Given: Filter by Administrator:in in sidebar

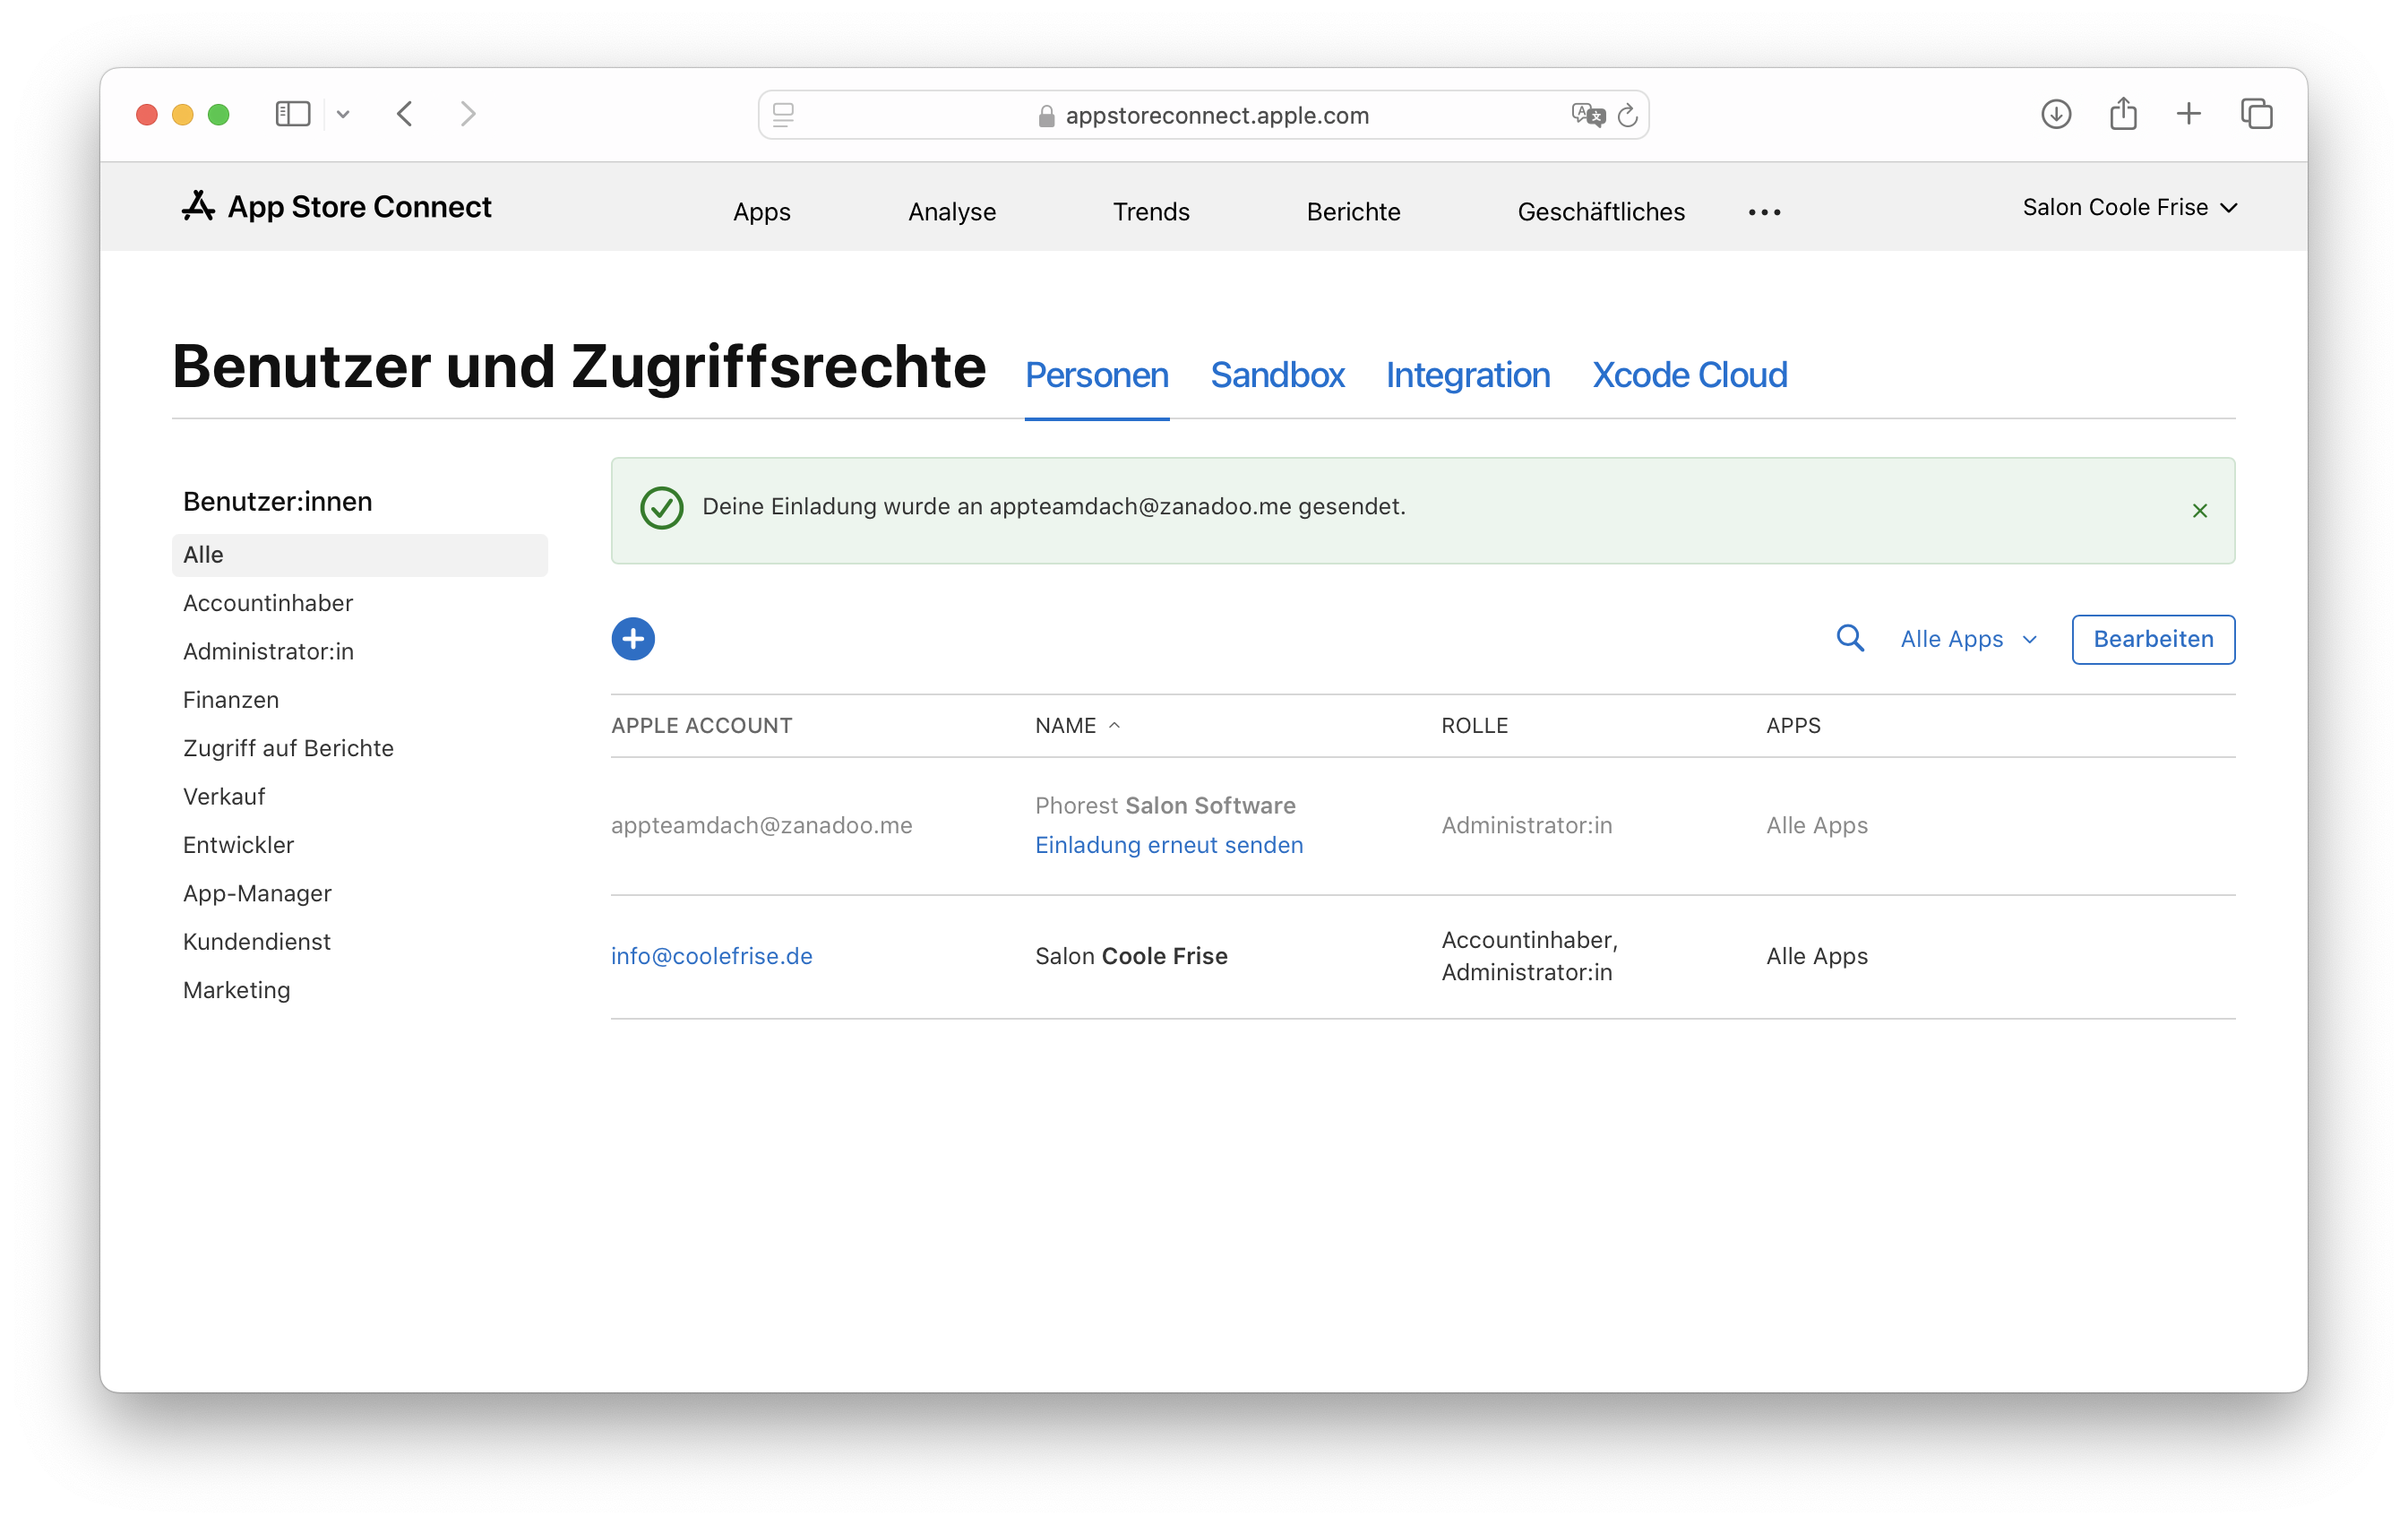Looking at the screenshot, I should [267, 651].
